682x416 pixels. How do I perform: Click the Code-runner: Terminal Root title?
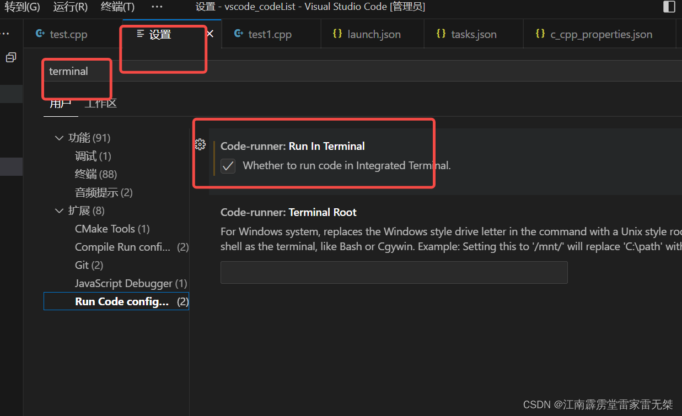(288, 212)
